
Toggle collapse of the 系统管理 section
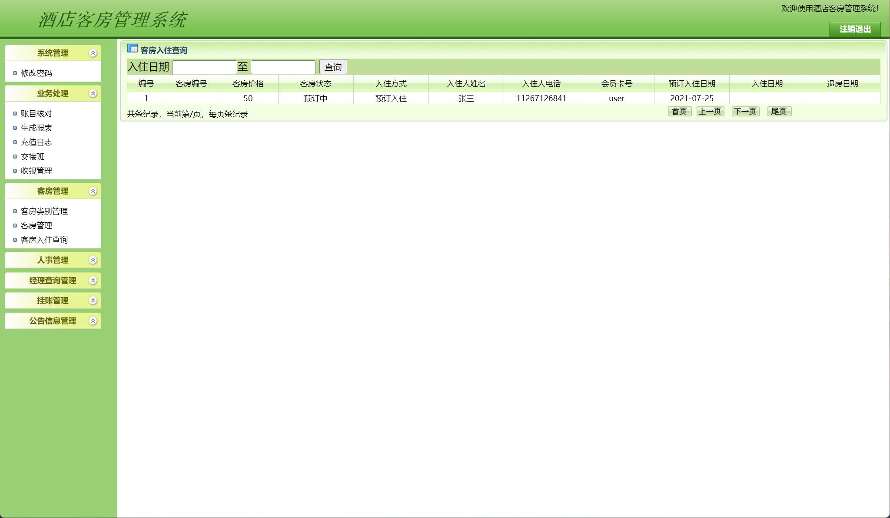tap(92, 53)
